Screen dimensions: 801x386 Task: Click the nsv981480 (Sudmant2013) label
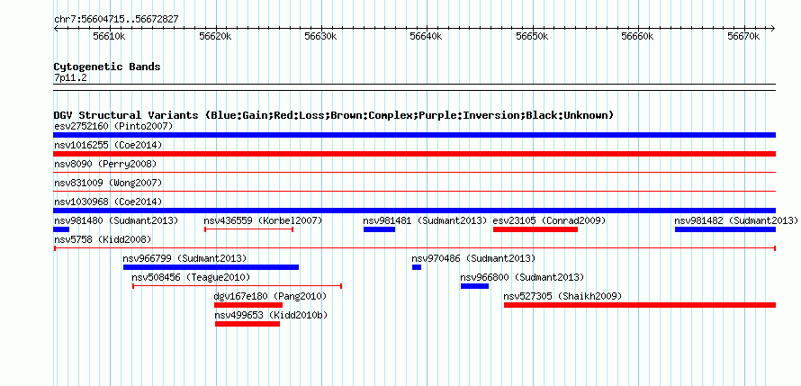pos(116,220)
